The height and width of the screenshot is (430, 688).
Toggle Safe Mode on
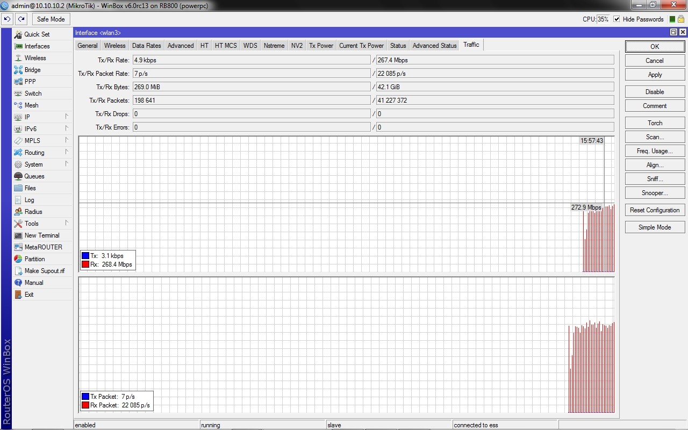tap(51, 19)
